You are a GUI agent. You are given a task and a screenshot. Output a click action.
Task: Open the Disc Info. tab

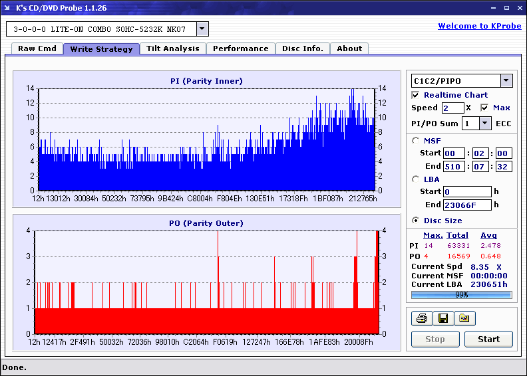(x=303, y=48)
